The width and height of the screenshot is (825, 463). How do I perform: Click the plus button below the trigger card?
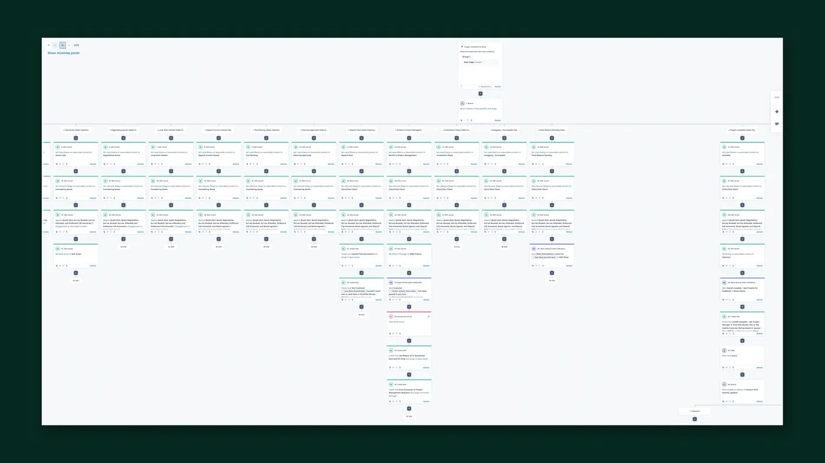click(480, 94)
